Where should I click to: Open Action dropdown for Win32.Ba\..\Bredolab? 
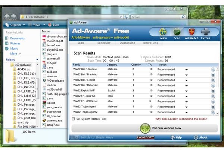(186, 75)
